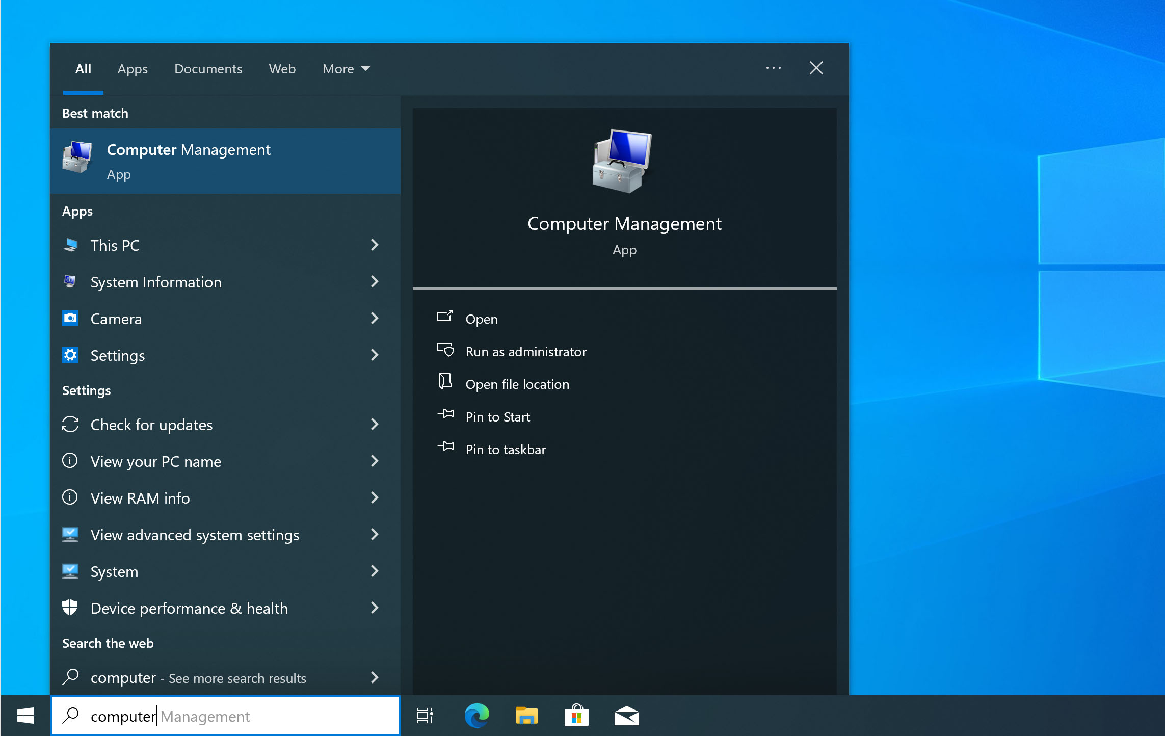Click Open file location action
The width and height of the screenshot is (1165, 736).
pyautogui.click(x=517, y=384)
